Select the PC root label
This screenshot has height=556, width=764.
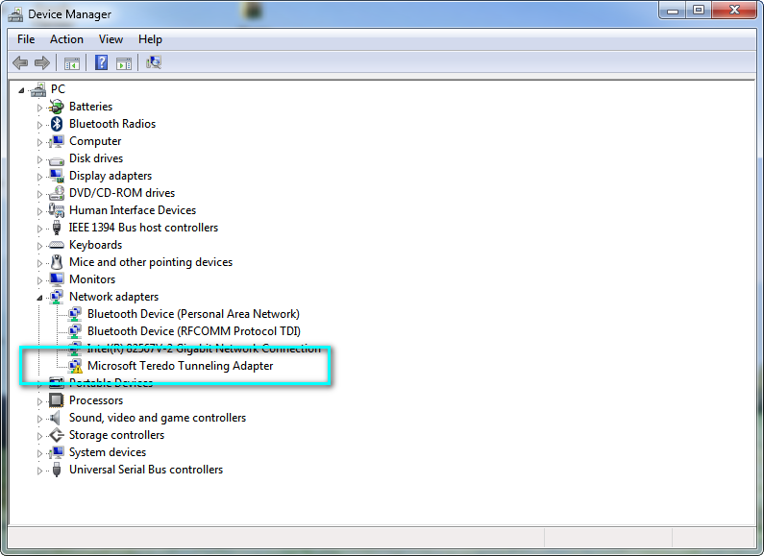58,89
